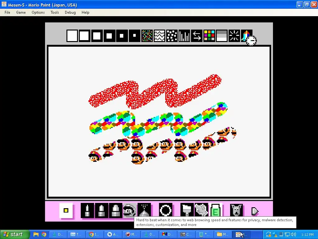Click the Mesen-S icon in the title bar
The width and height of the screenshot is (318, 239).
4,4
